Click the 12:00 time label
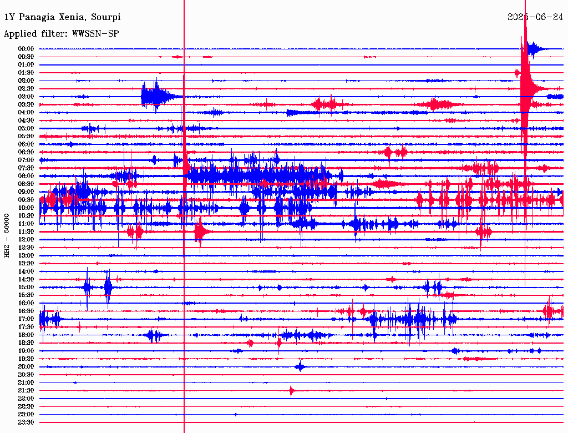 tap(26, 240)
